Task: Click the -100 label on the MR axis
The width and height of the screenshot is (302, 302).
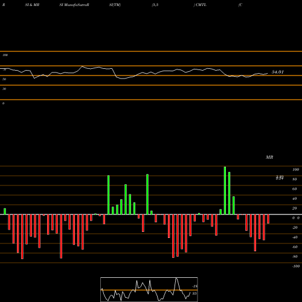Action: 296,266
